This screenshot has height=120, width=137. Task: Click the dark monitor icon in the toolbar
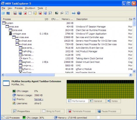[x=8, y=13]
